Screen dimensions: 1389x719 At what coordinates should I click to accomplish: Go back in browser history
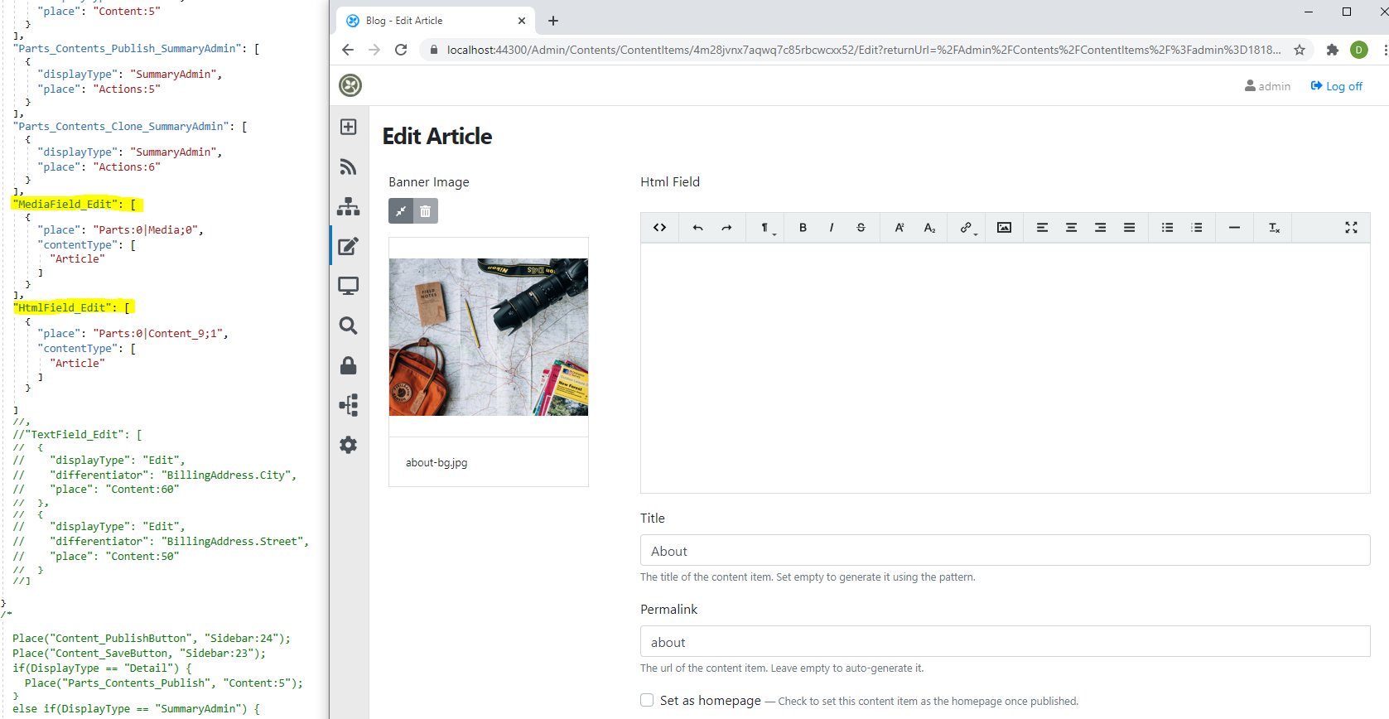pos(348,50)
